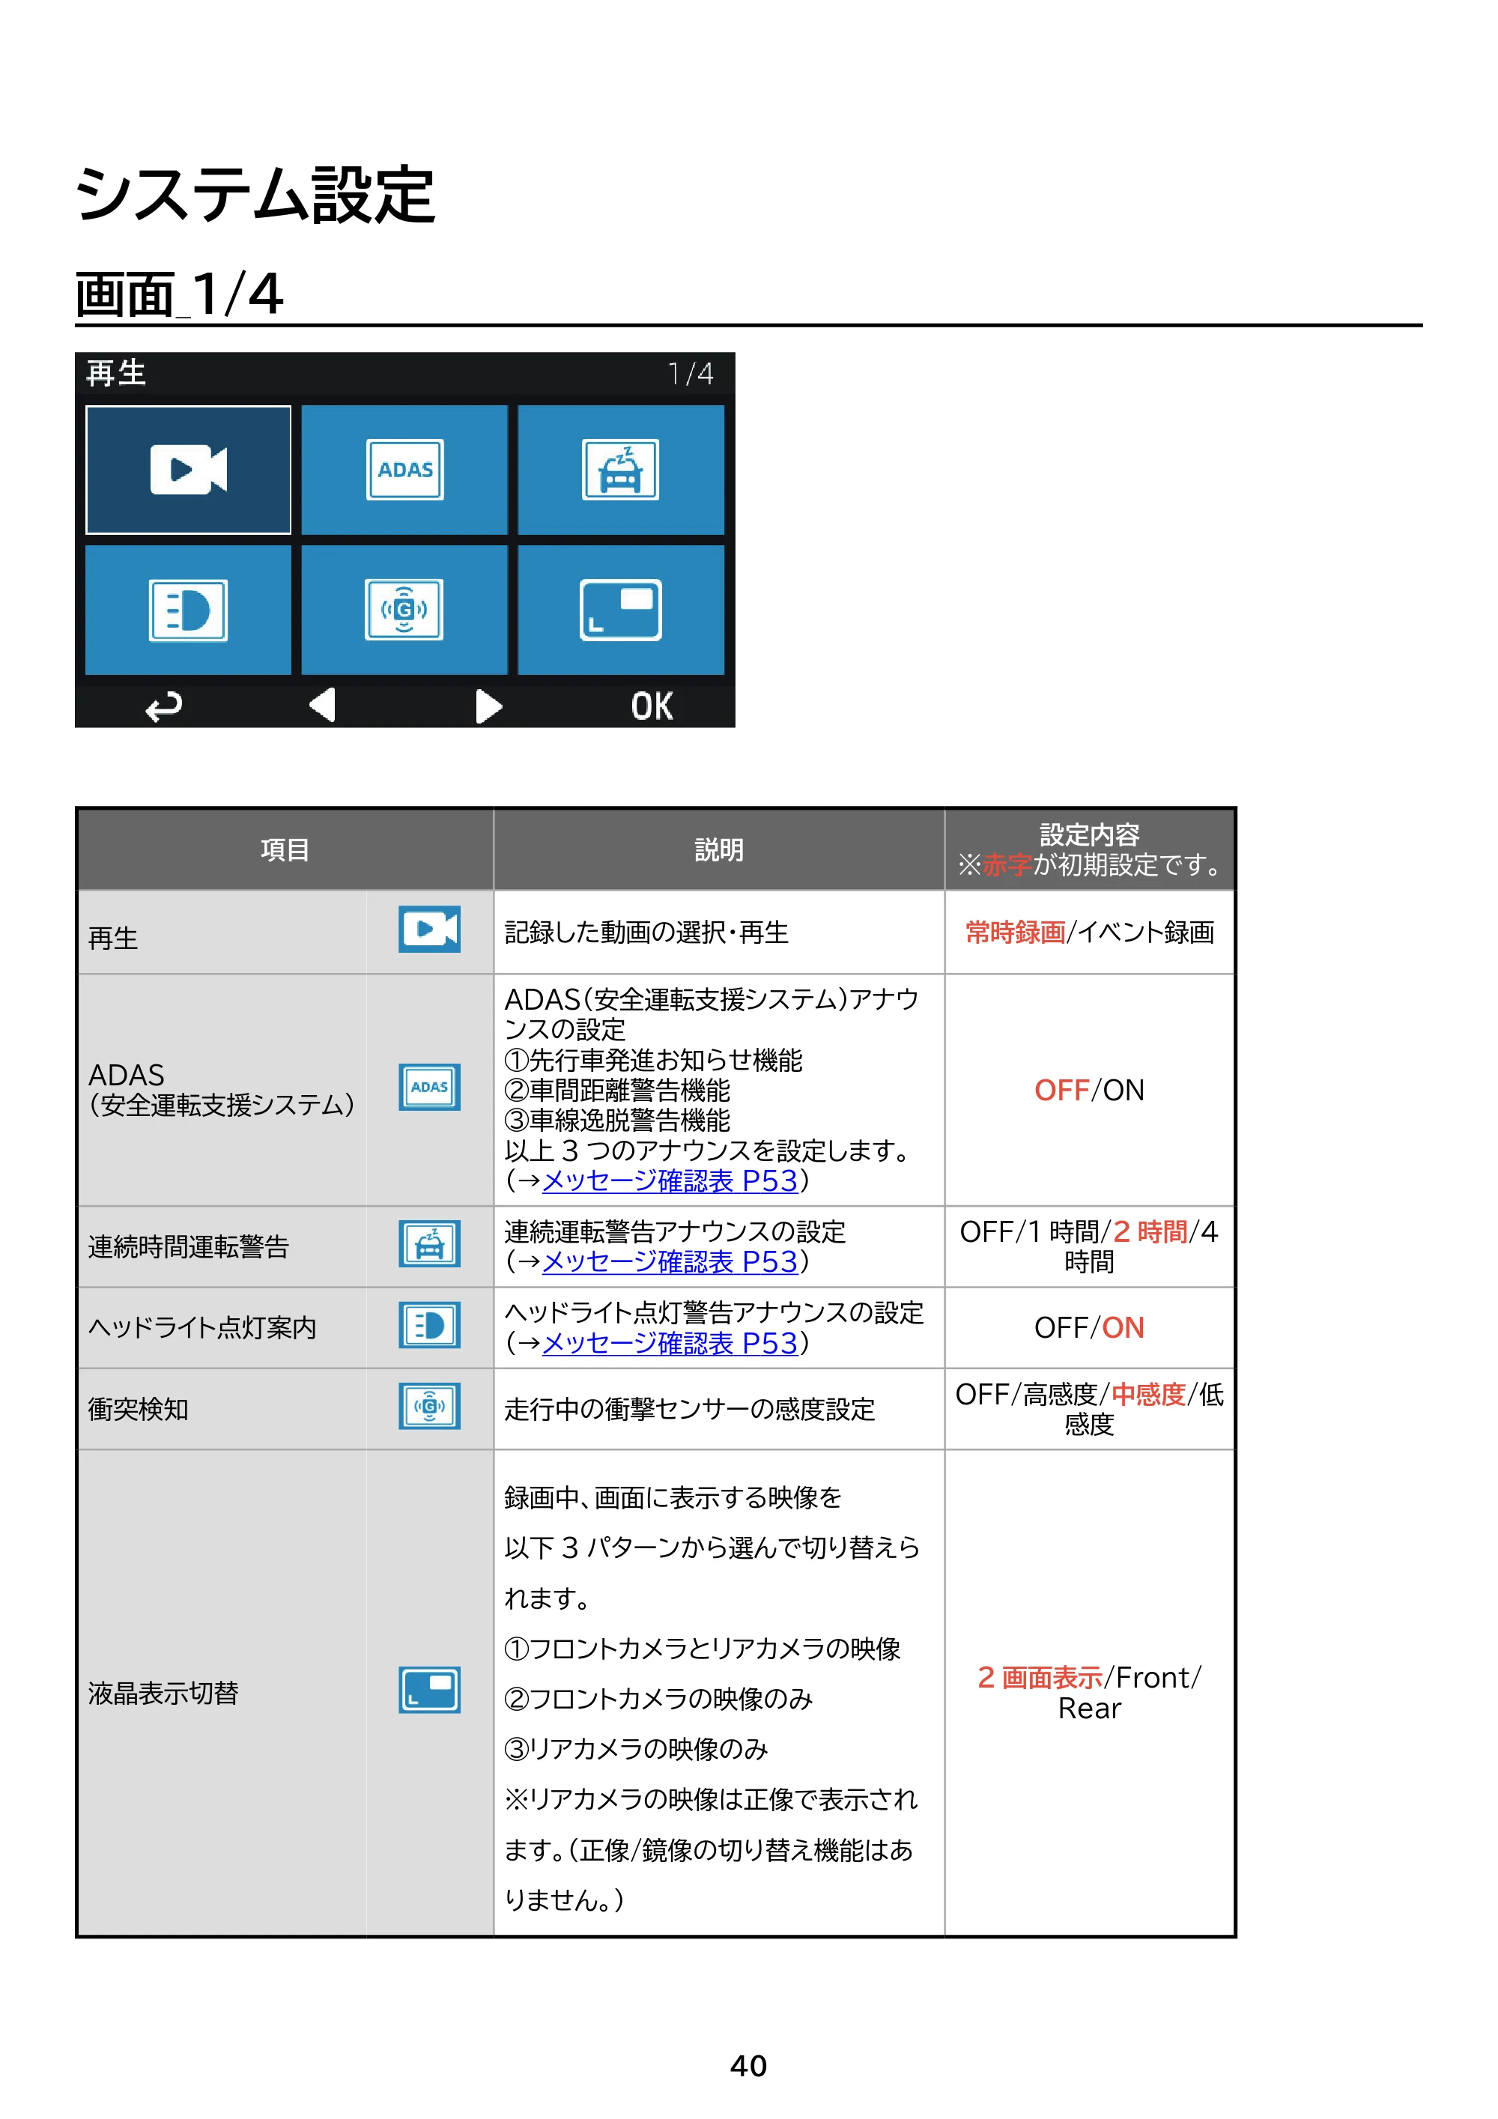Click the 1/4 page indicator on device screen

pyautogui.click(x=691, y=374)
